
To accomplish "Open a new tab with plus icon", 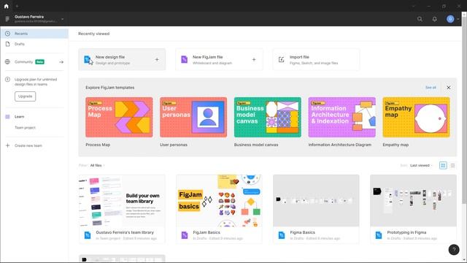I will tap(17, 6).
